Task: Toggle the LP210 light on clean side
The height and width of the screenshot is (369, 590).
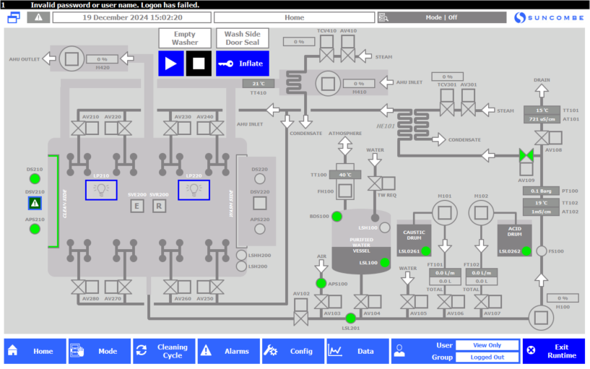Action: (x=101, y=189)
